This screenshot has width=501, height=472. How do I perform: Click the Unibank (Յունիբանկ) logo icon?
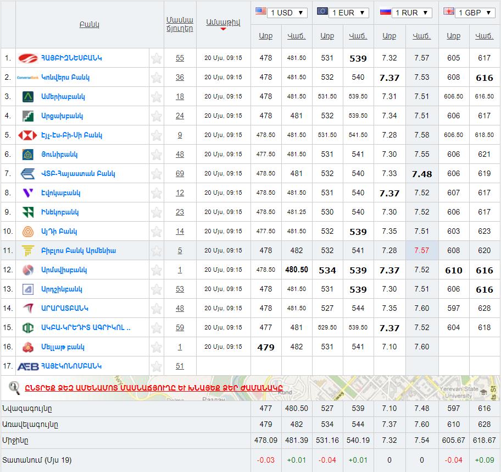27,155
